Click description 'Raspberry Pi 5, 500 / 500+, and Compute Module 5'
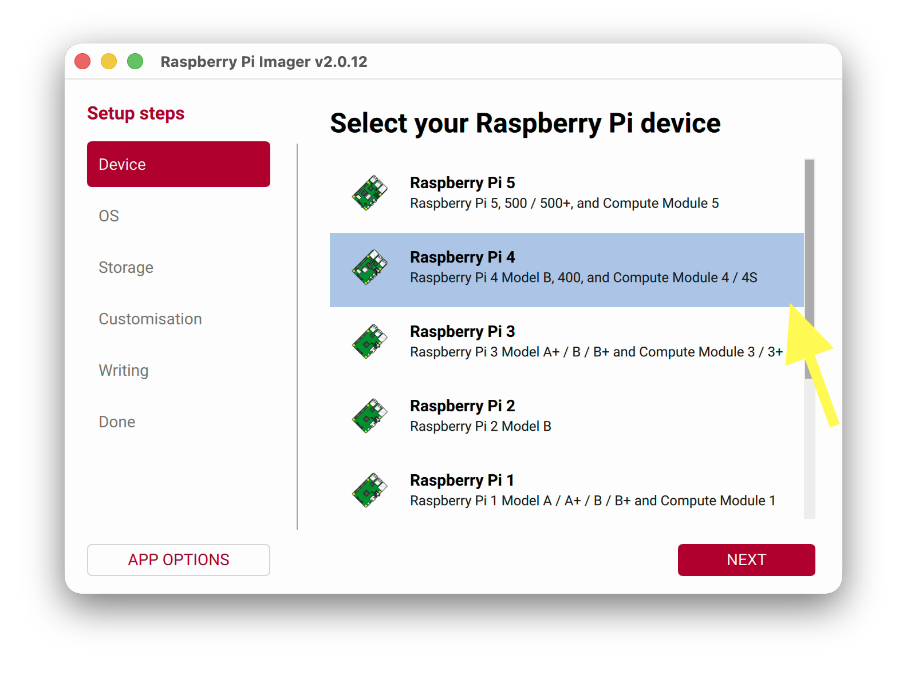The width and height of the screenshot is (907, 679). (x=565, y=203)
